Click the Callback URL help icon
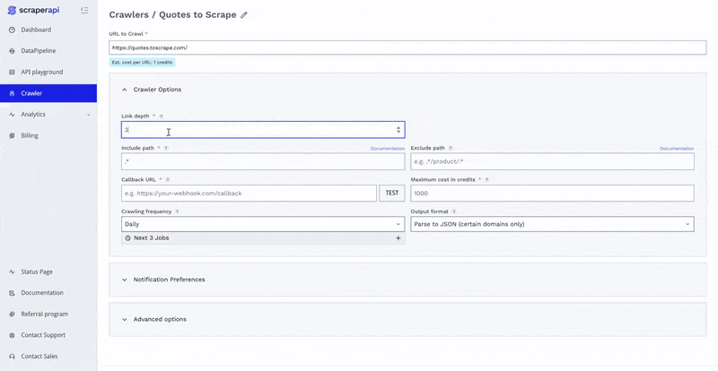This screenshot has height=371, width=718. pyautogui.click(x=168, y=179)
